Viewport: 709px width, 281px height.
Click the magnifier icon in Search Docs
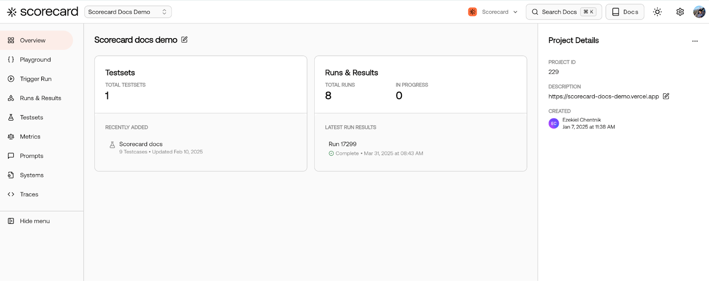coord(535,12)
